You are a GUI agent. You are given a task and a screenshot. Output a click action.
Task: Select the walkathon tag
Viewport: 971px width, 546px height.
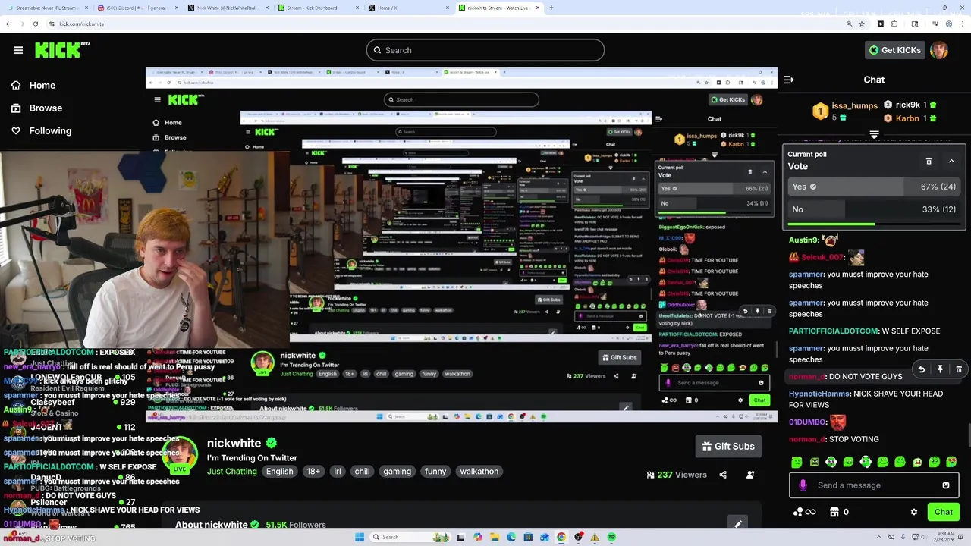[x=479, y=471]
